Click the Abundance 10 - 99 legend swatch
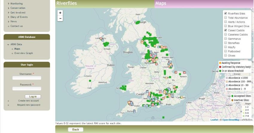The image size is (254, 133). [227, 85]
